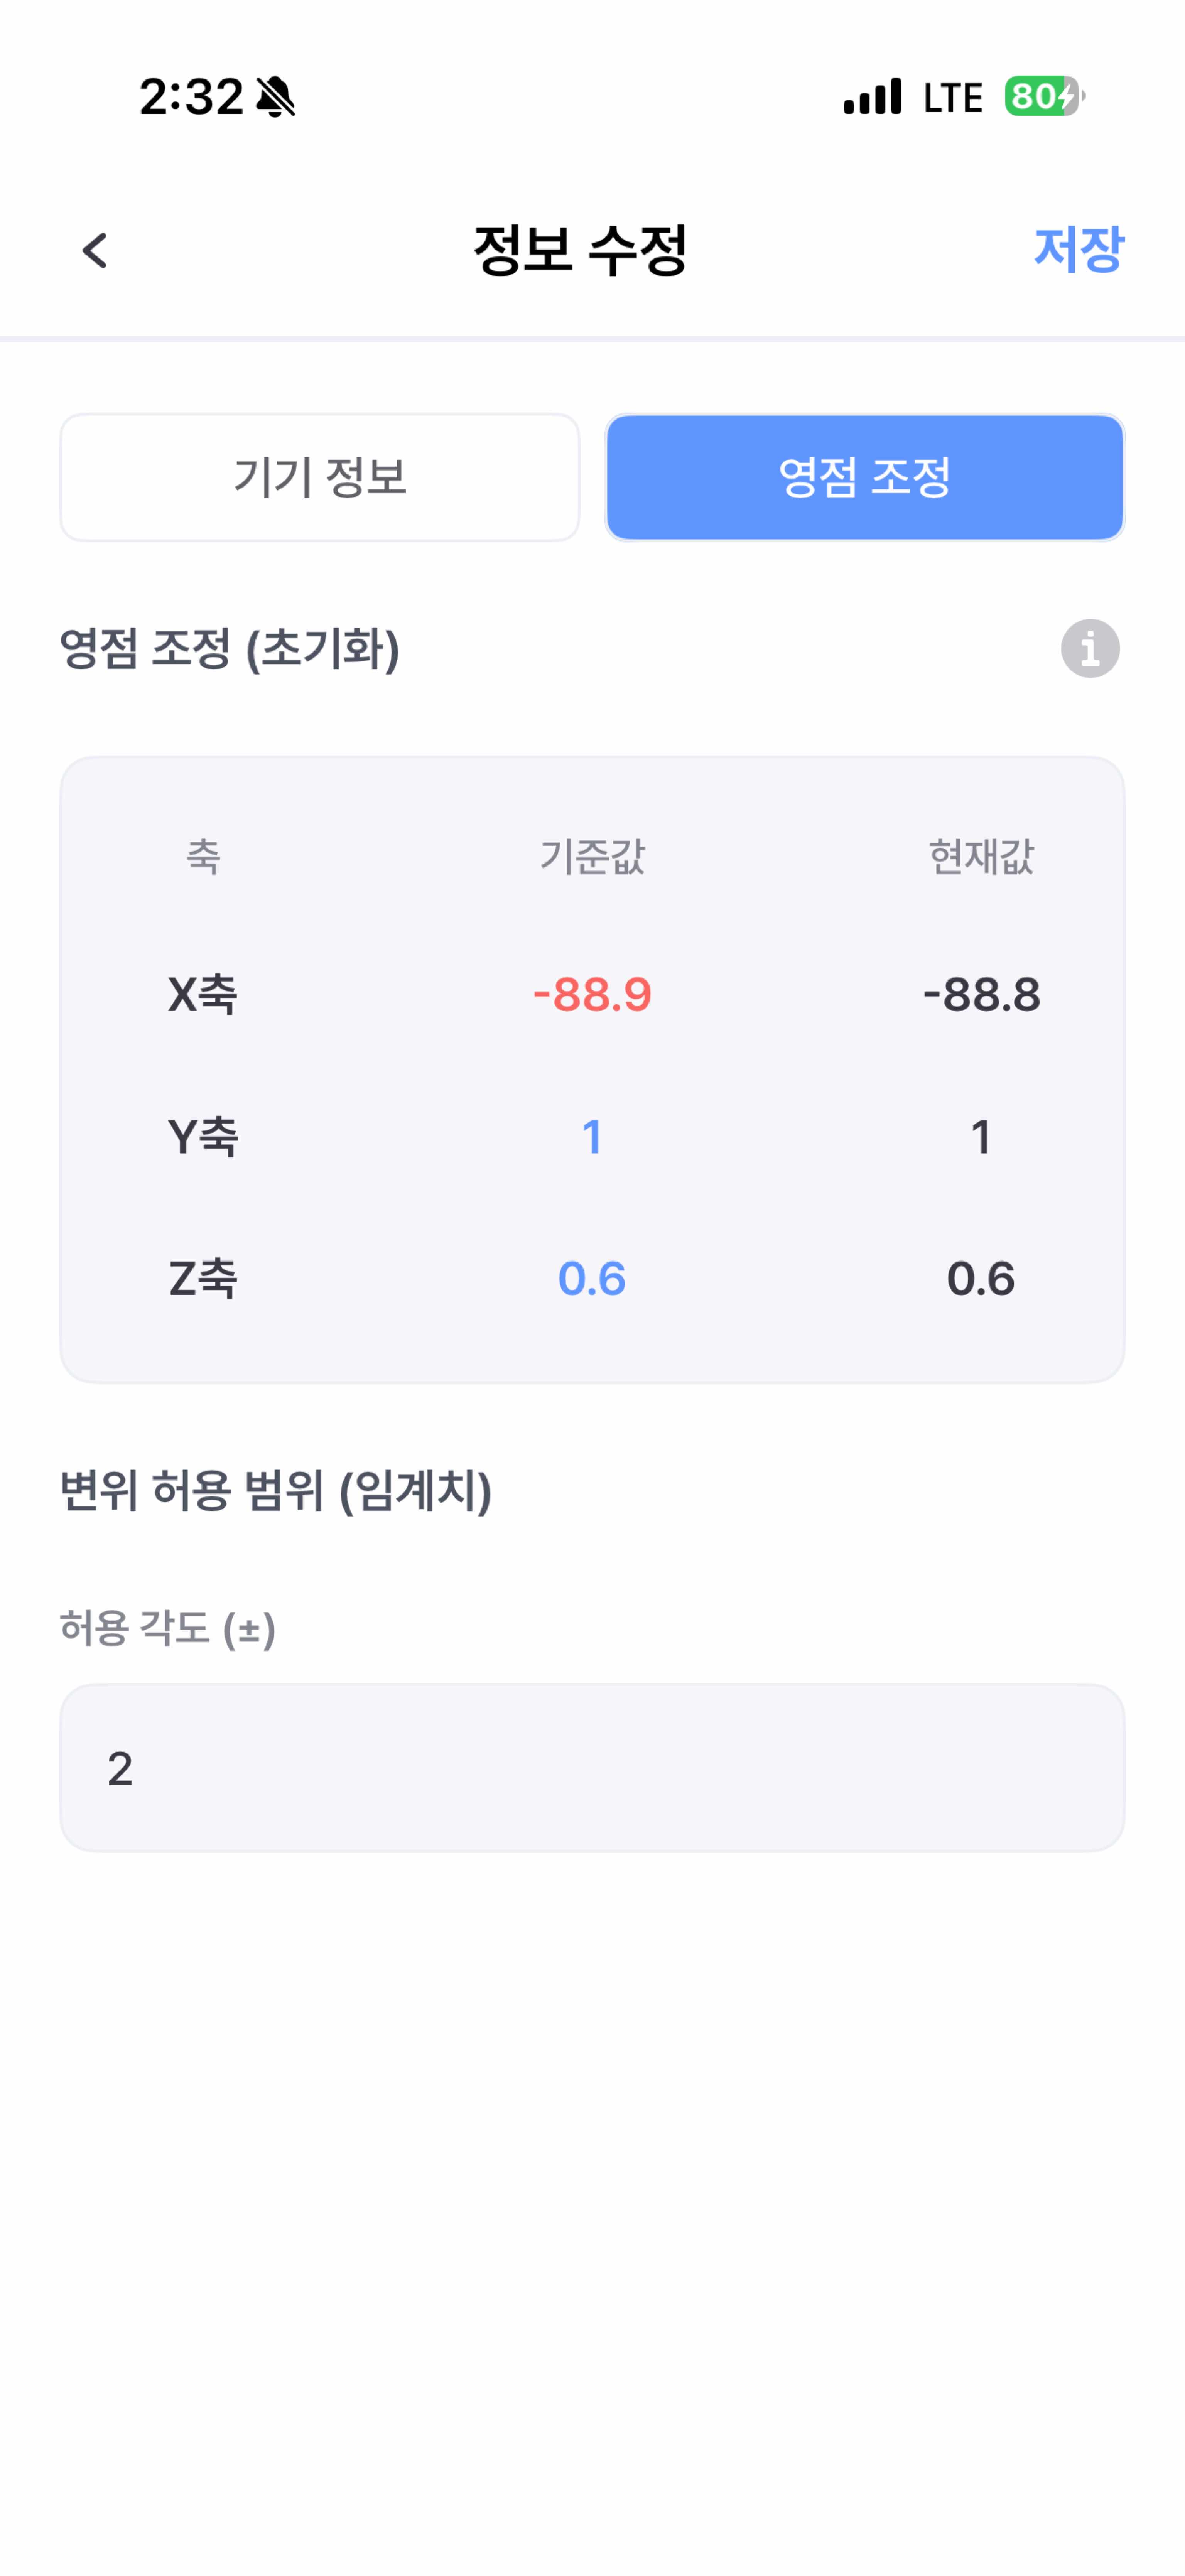
Task: Tap the 2:32 clock in status bar
Action: click(191, 97)
